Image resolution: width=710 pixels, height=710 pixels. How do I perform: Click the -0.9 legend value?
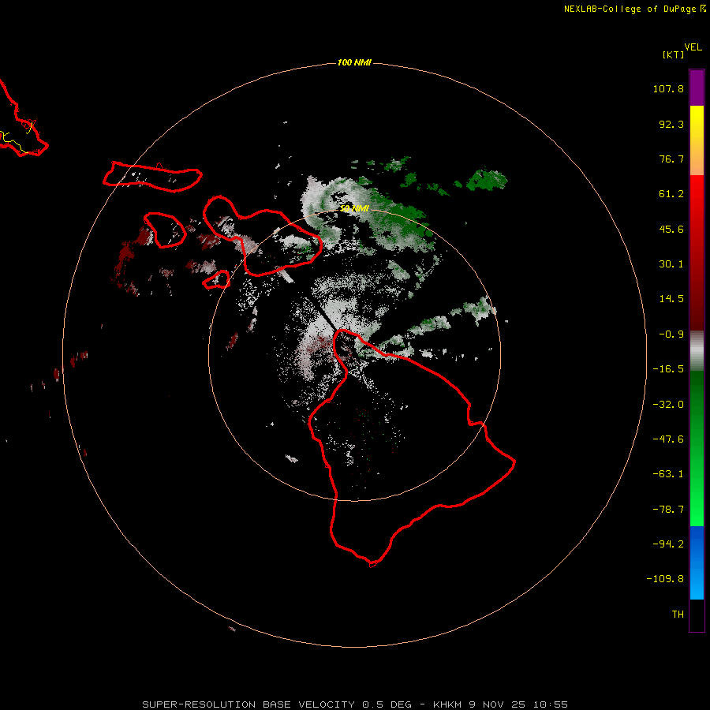[x=671, y=334]
